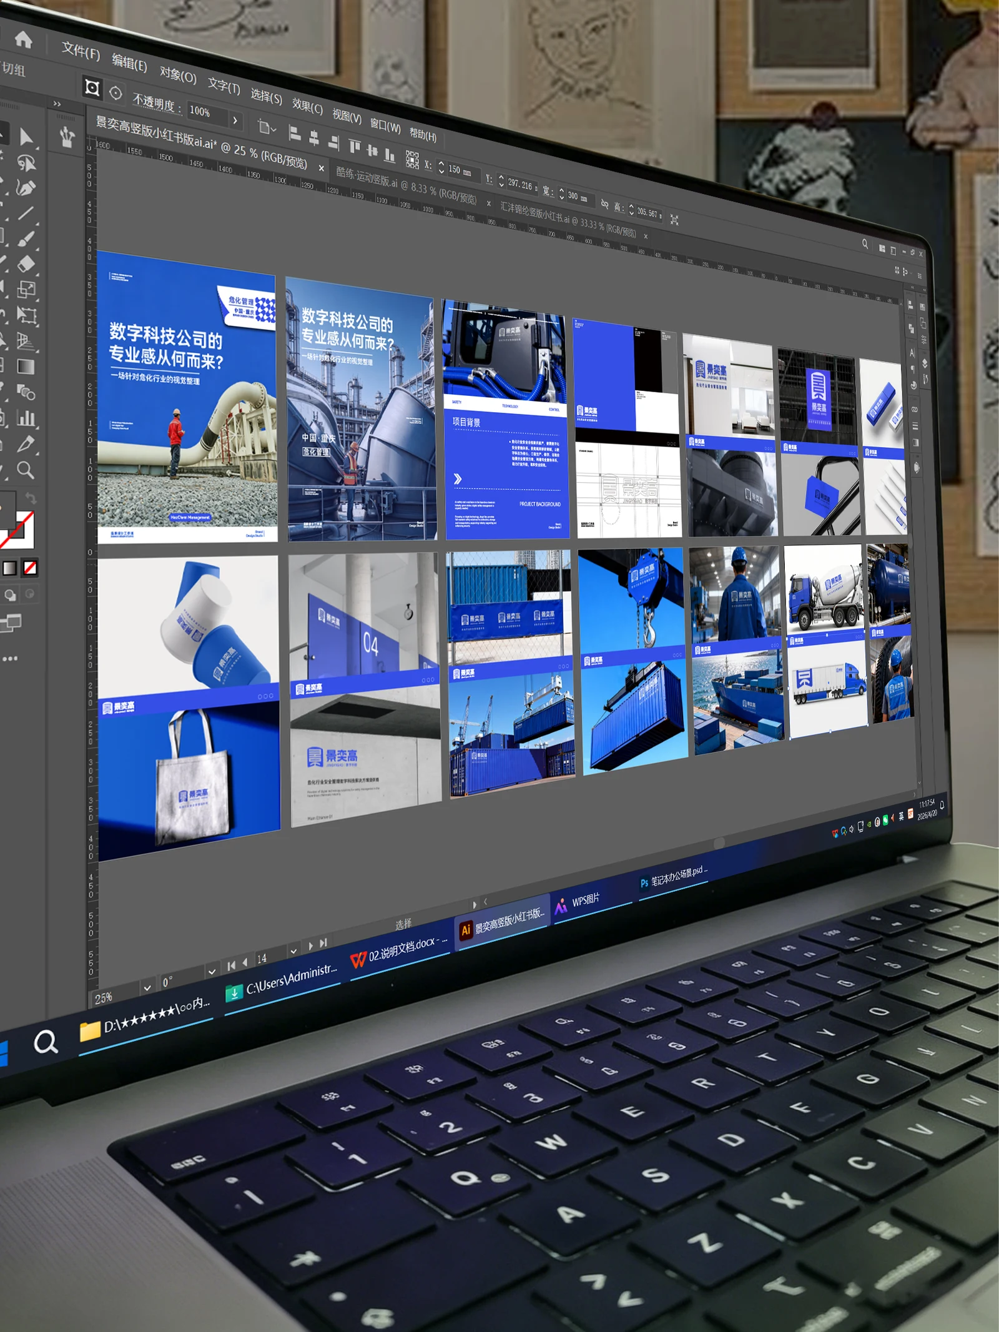Select the Direct Selection tool
This screenshot has height=1332, width=999.
click(27, 137)
